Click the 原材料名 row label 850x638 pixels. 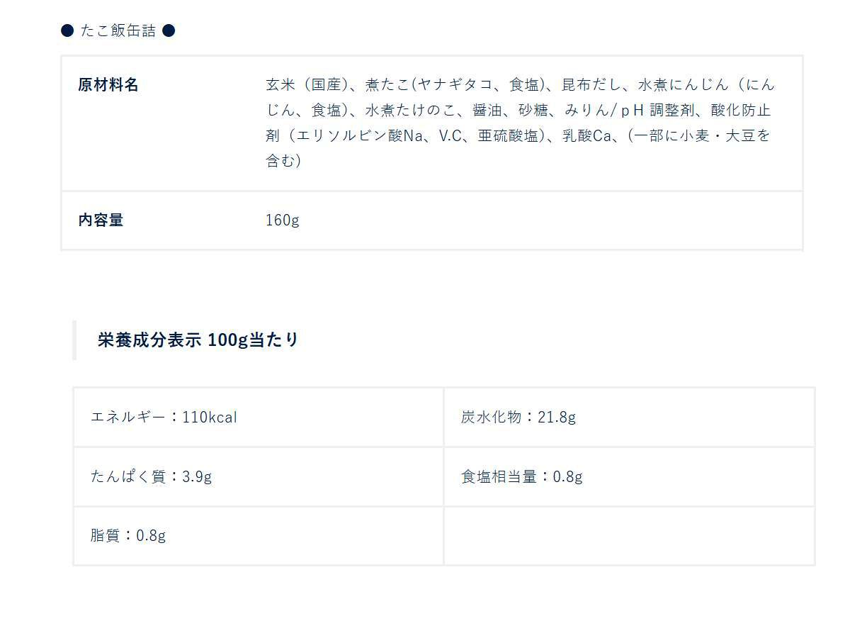[108, 85]
